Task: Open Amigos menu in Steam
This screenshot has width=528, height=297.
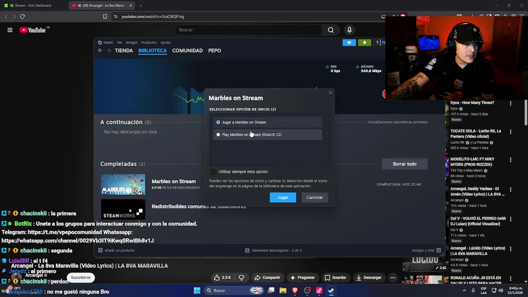Action: coord(132,42)
